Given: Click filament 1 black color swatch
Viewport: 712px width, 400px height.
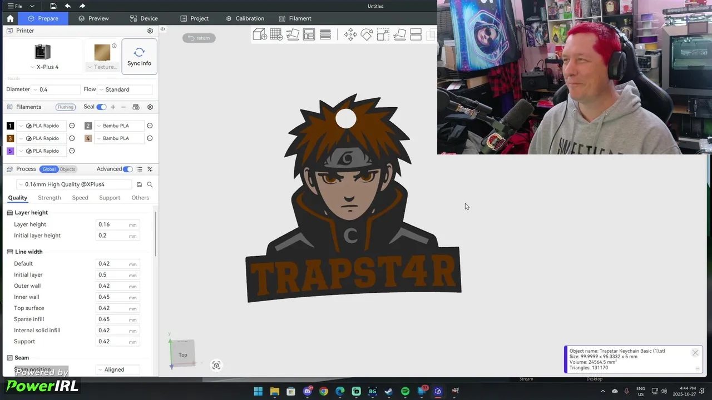Looking at the screenshot, I should [10, 126].
